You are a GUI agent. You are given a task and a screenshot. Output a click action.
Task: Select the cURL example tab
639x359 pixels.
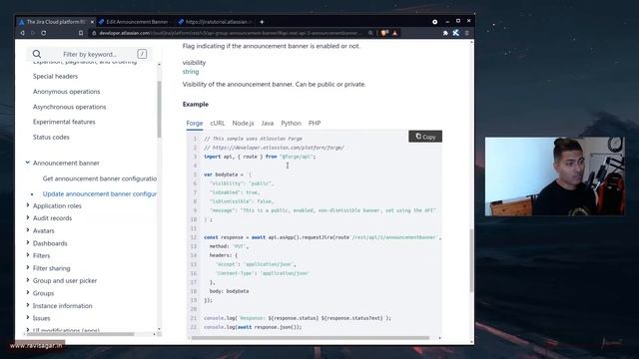point(218,123)
